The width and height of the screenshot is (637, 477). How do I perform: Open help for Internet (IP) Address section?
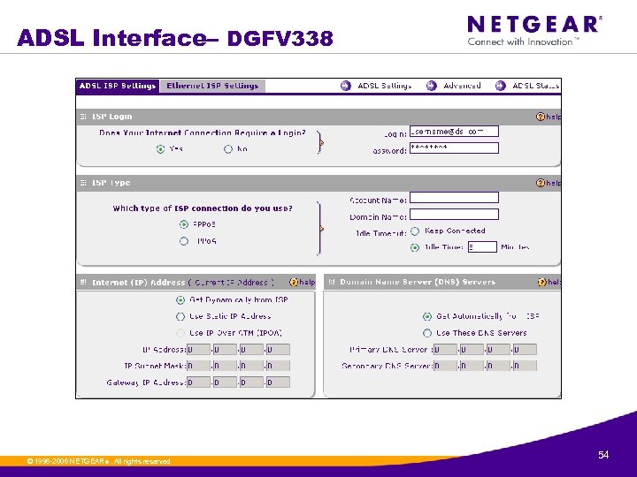[x=303, y=283]
